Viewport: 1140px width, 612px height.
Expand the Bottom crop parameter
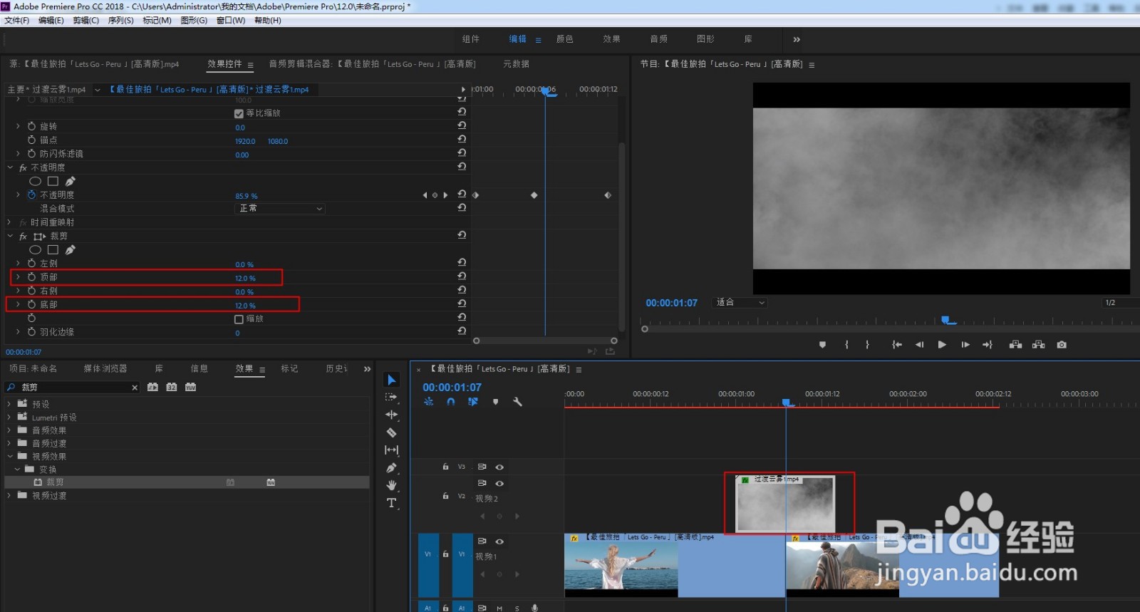tap(18, 304)
